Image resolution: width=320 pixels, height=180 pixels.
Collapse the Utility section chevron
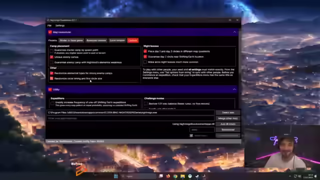coord(234,89)
